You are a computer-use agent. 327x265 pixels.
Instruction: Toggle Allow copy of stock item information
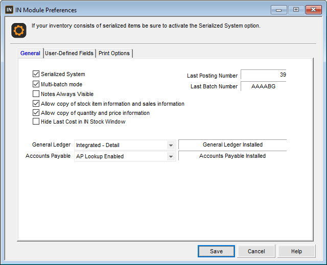click(x=36, y=104)
